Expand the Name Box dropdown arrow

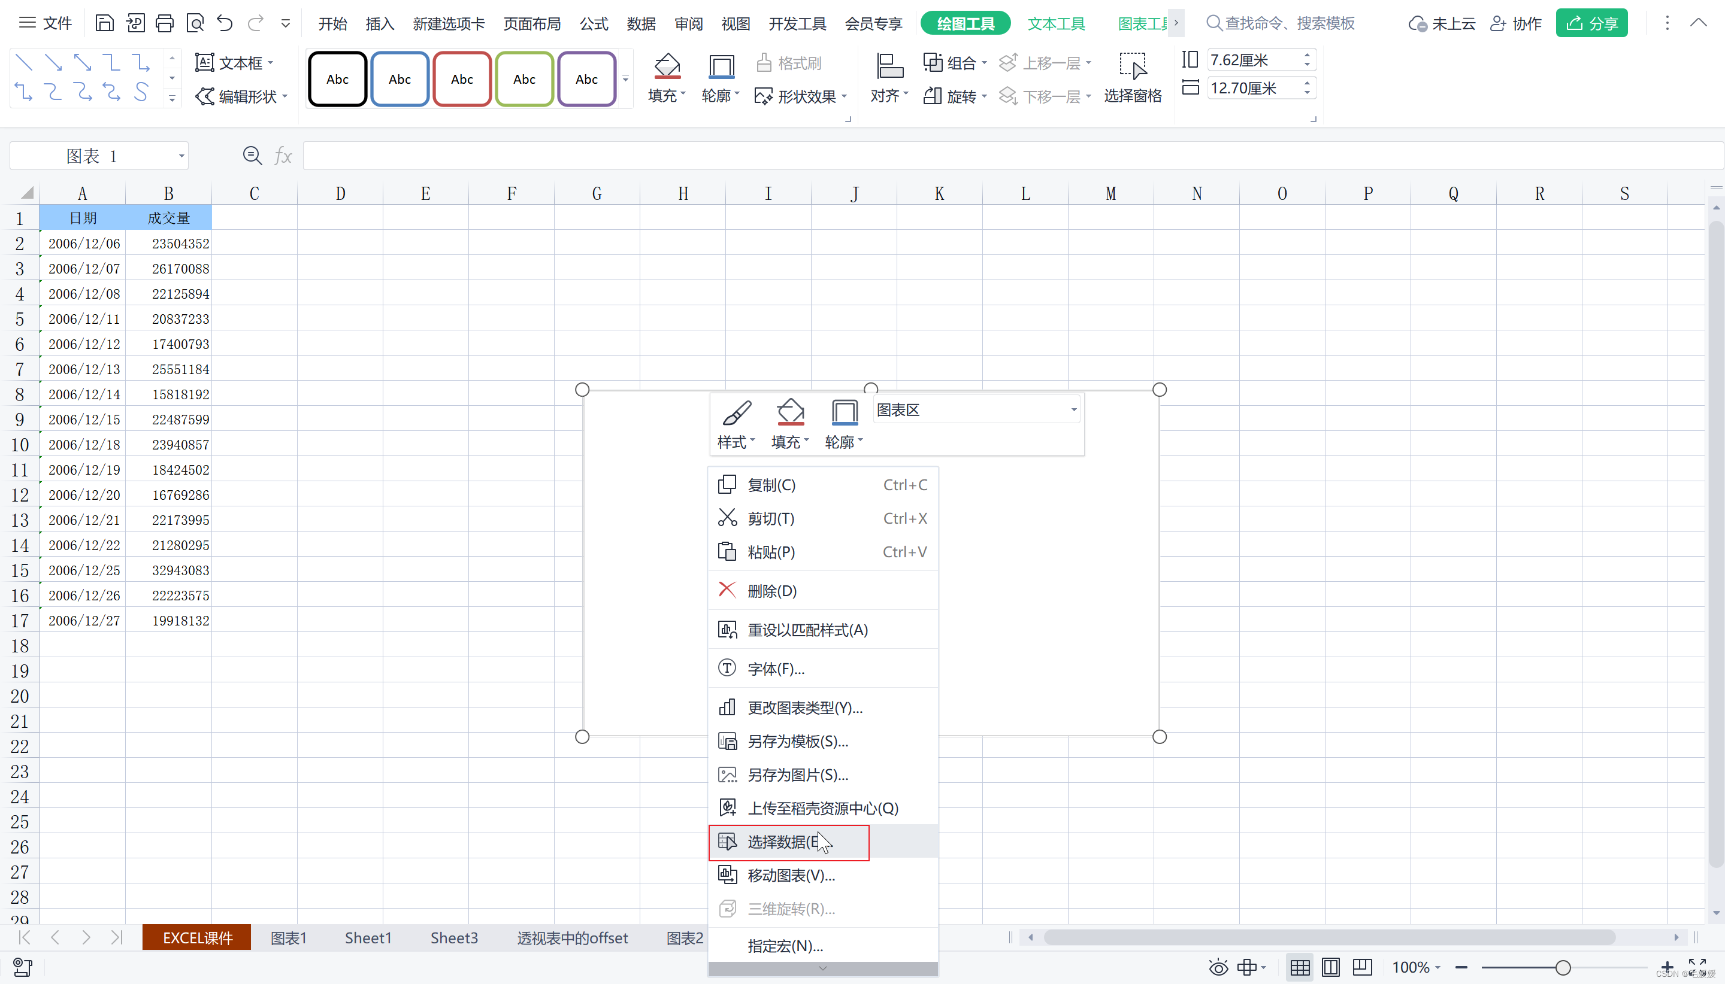(181, 156)
